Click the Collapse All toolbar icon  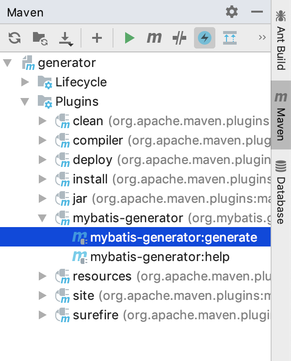coord(230,38)
